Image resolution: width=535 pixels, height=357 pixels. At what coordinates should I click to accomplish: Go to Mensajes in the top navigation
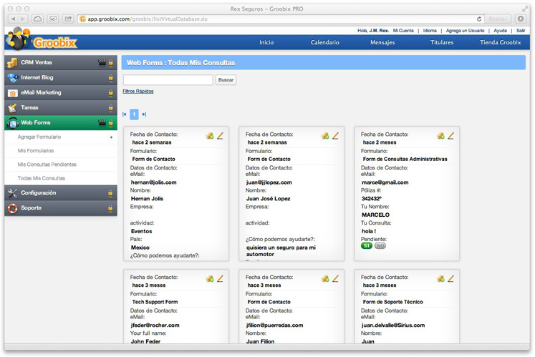coord(382,42)
